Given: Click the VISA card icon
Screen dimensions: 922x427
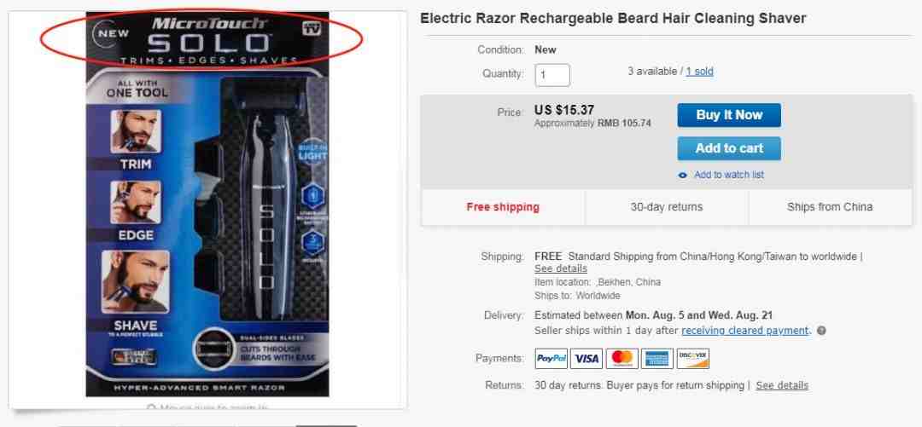Looking at the screenshot, I should [x=586, y=358].
